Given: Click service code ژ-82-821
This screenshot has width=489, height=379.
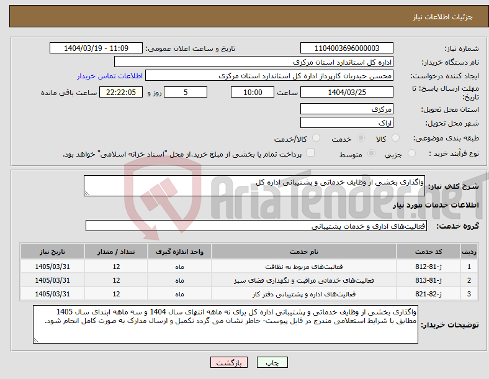Looking at the screenshot, I should pyautogui.click(x=429, y=294).
